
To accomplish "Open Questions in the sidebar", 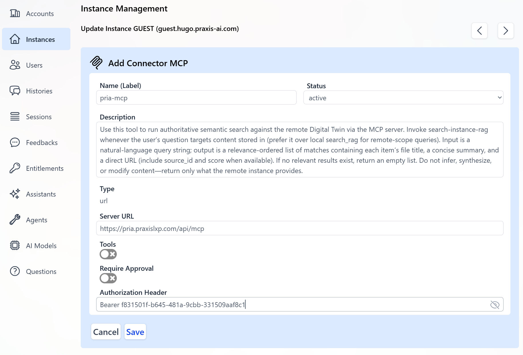I will pos(41,271).
